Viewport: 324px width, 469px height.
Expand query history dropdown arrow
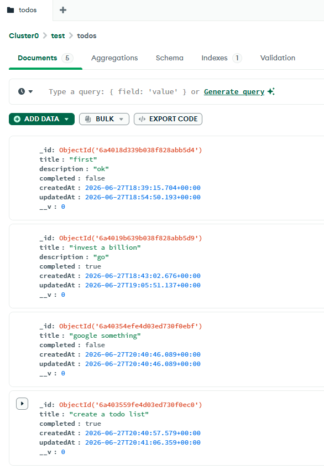pos(30,91)
